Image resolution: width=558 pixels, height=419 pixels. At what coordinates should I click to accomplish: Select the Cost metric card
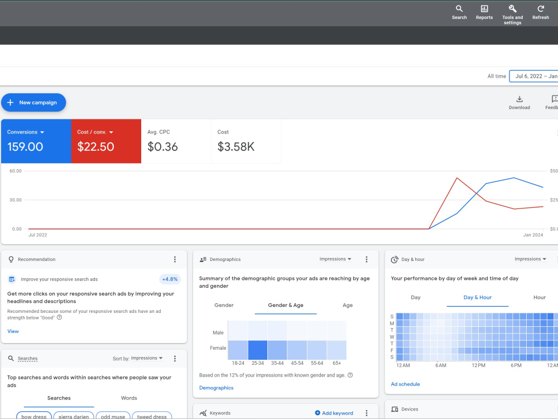point(246,141)
